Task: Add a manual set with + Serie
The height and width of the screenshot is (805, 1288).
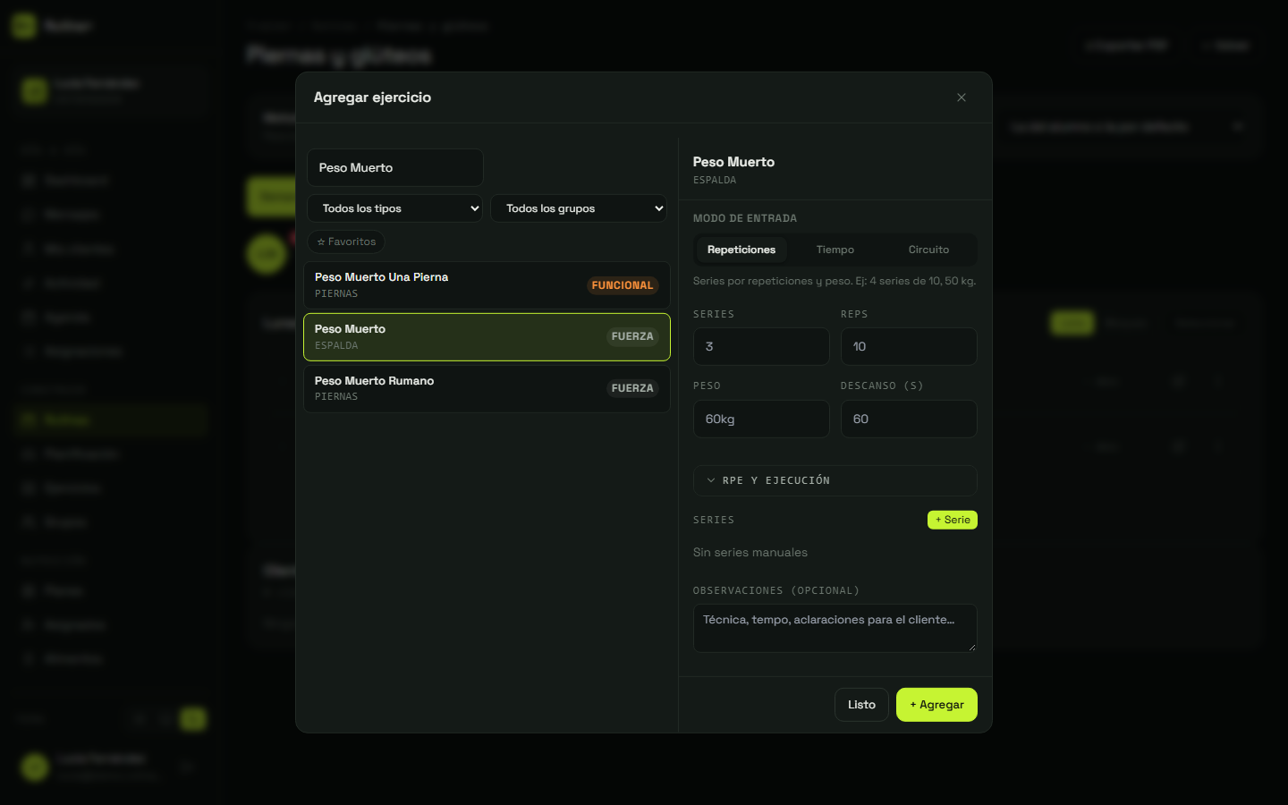Action: coord(953,520)
